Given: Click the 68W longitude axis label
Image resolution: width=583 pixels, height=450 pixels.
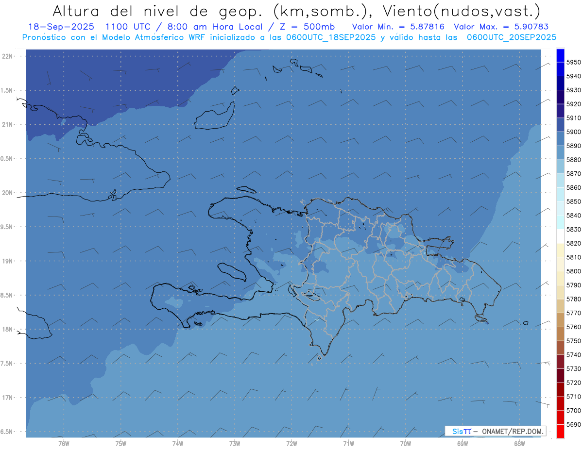Looking at the screenshot, I should [519, 444].
